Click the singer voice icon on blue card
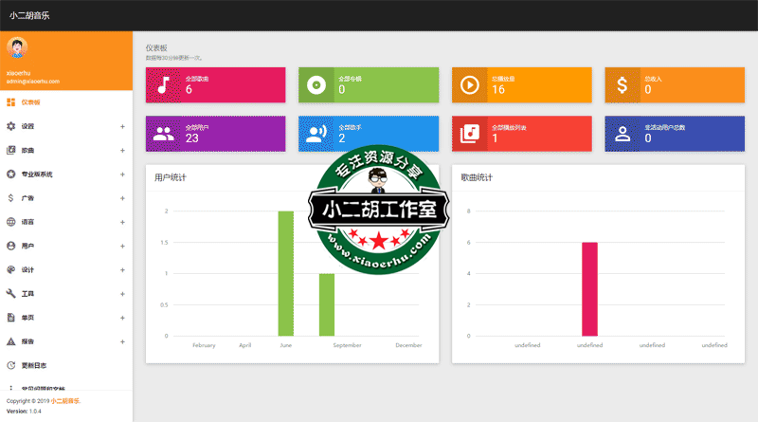758x422 pixels. pos(316,134)
